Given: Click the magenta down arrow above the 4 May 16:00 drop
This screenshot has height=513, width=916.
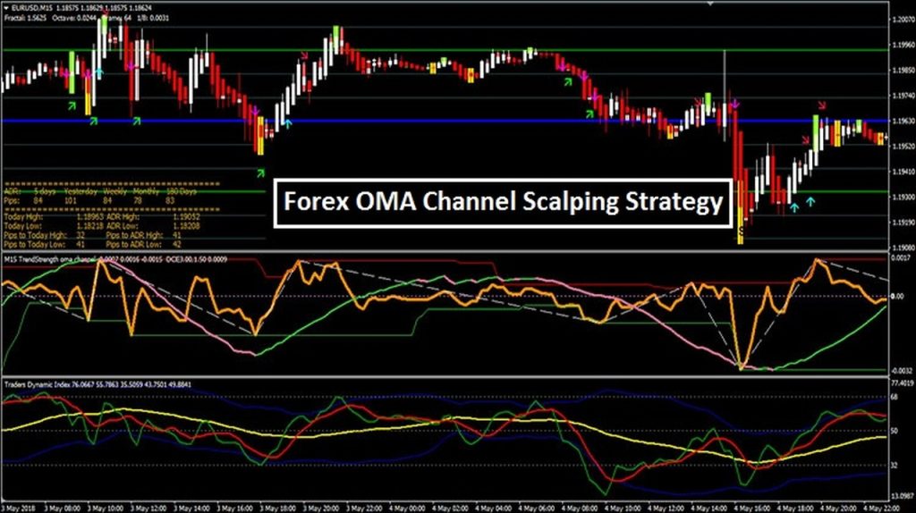Looking at the screenshot, I should pos(735,105).
